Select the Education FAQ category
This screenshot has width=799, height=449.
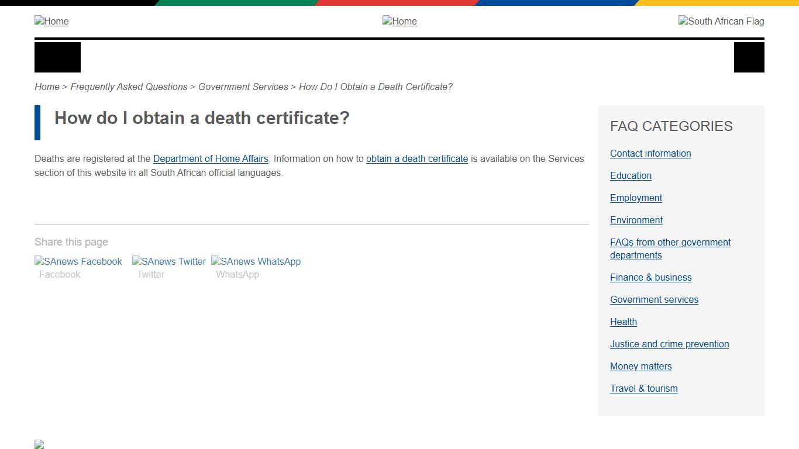(631, 175)
